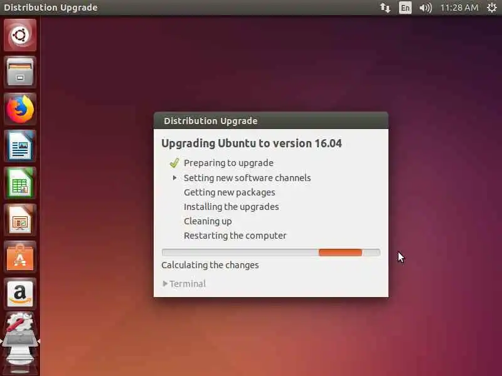The width and height of the screenshot is (502, 376).
Task: Click the 'Restarting the computer' step
Action: click(235, 236)
